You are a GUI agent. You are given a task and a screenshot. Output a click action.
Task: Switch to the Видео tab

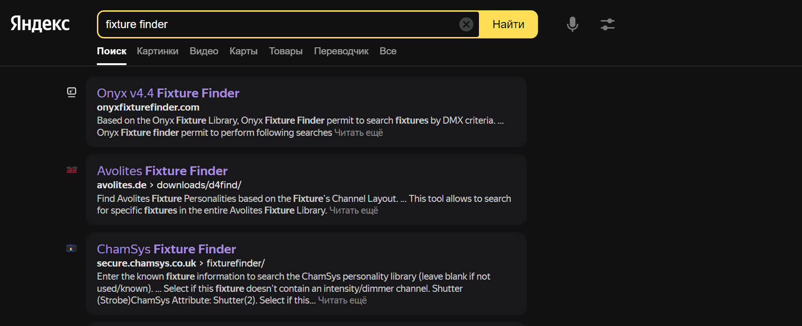[204, 51]
